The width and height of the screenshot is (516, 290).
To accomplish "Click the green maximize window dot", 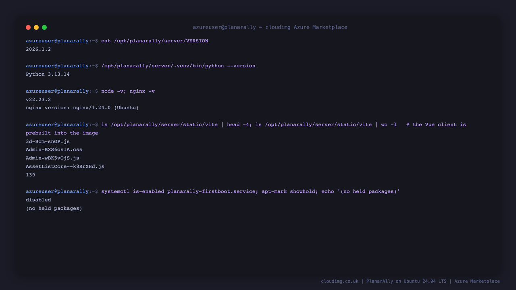I will (44, 27).
